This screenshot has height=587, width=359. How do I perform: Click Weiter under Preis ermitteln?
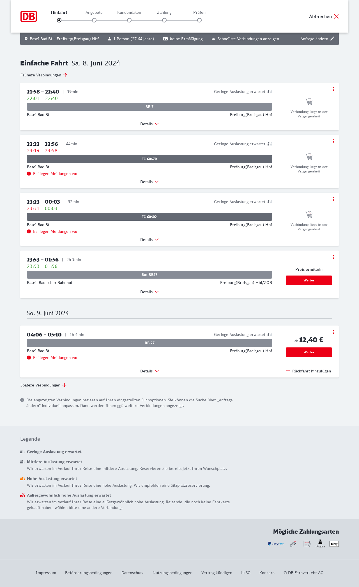point(309,280)
